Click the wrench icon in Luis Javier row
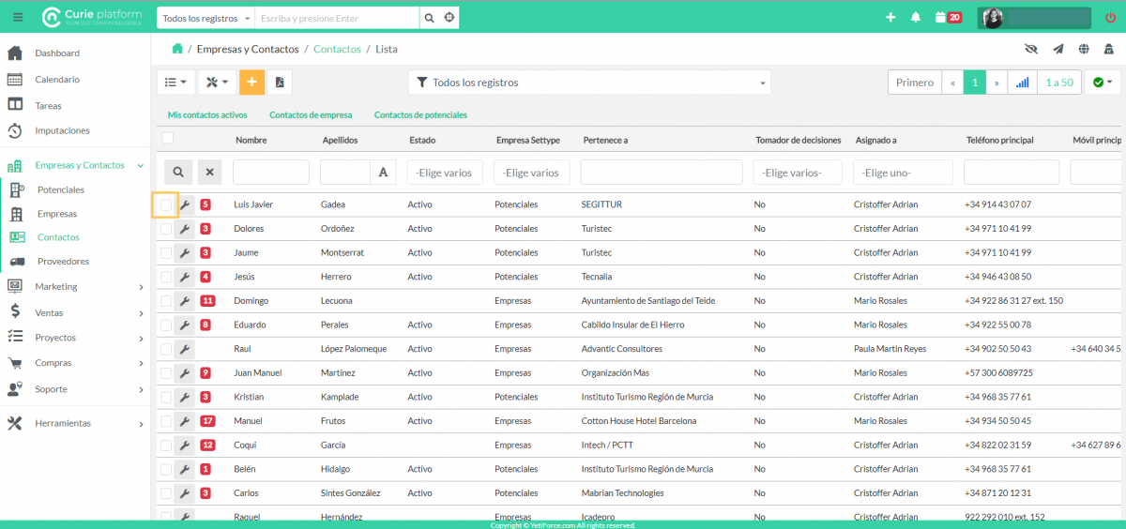 (x=185, y=204)
